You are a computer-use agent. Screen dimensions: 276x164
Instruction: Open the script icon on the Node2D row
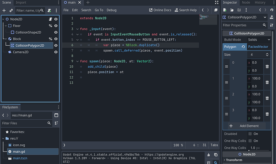click(x=50, y=19)
